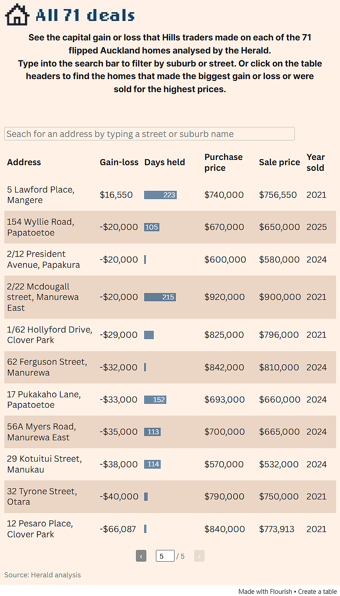This screenshot has width=340, height=596.
Task: Select the page number input box
Action: pos(165,556)
